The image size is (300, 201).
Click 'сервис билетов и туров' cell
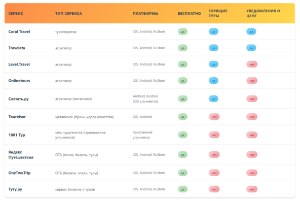pos(75,189)
